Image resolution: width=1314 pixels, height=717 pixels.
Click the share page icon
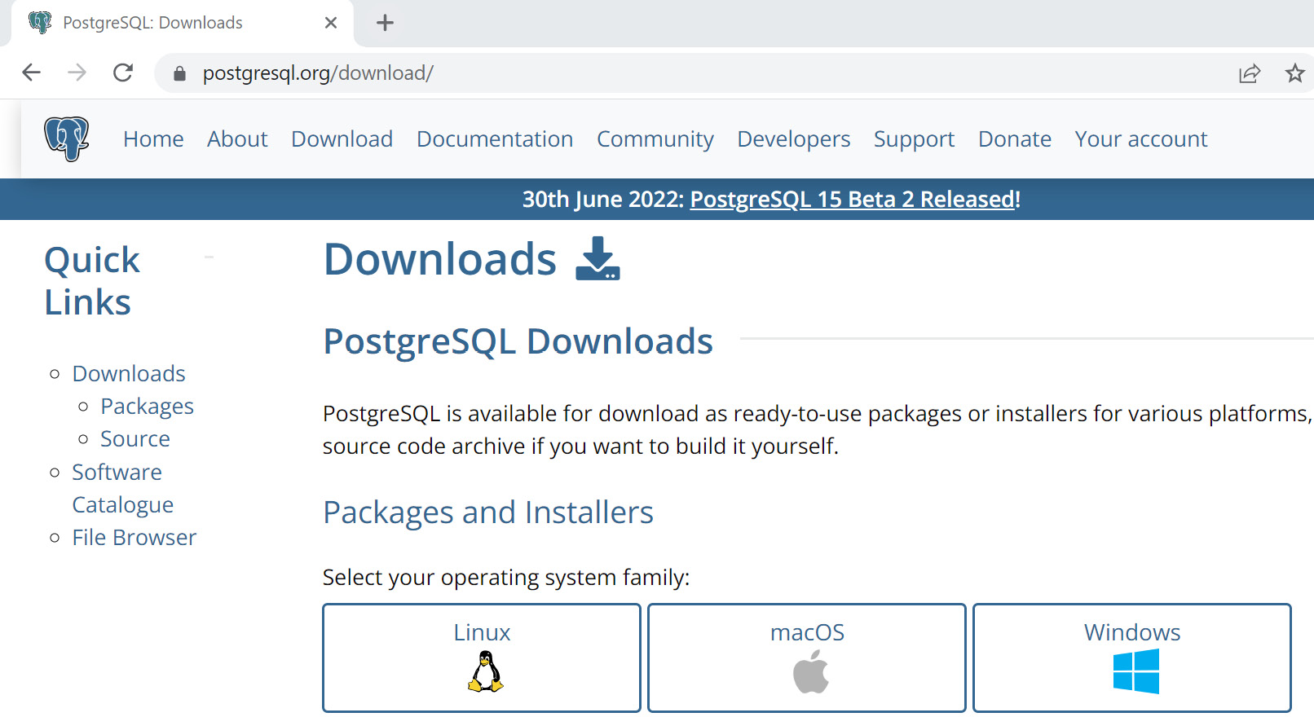(x=1250, y=73)
